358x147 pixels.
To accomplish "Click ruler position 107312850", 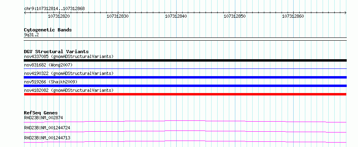I will click(235, 16).
